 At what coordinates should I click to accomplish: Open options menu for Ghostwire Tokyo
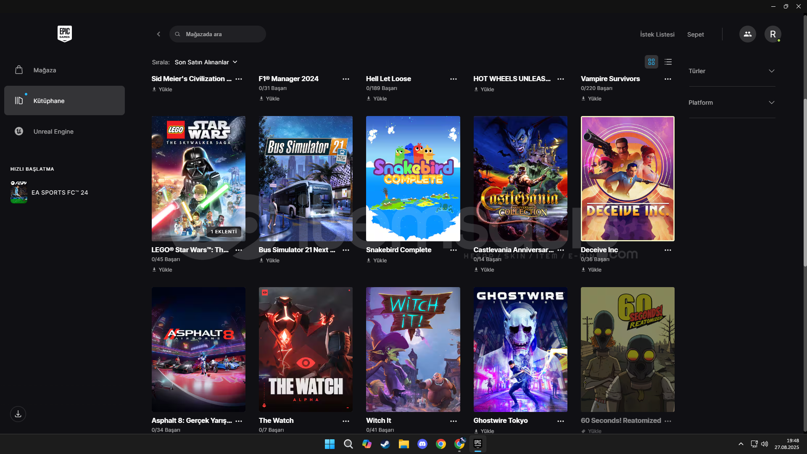[x=561, y=421]
